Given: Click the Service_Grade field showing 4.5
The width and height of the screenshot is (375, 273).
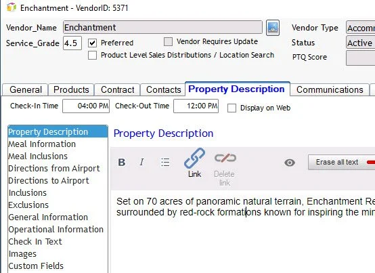Looking at the screenshot, I should pyautogui.click(x=72, y=43).
